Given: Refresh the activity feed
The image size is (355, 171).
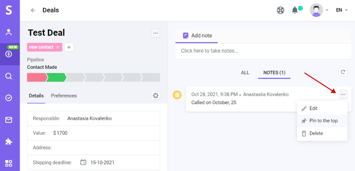Looking at the screenshot, I should click(343, 72).
